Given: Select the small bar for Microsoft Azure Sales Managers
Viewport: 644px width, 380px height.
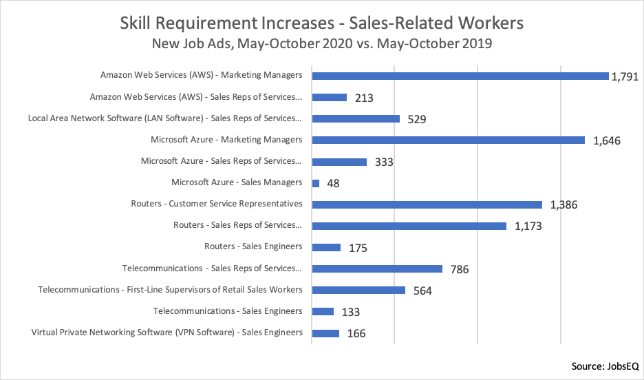Looking at the screenshot, I should click(315, 183).
